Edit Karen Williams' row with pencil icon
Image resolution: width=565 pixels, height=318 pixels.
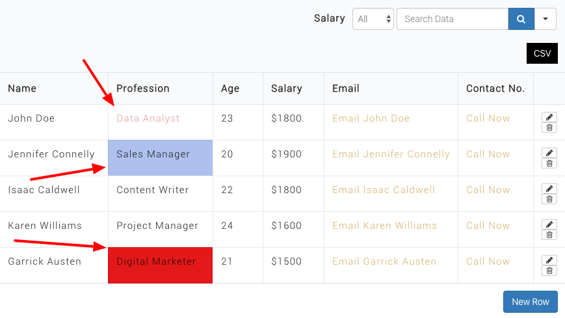tap(549, 224)
